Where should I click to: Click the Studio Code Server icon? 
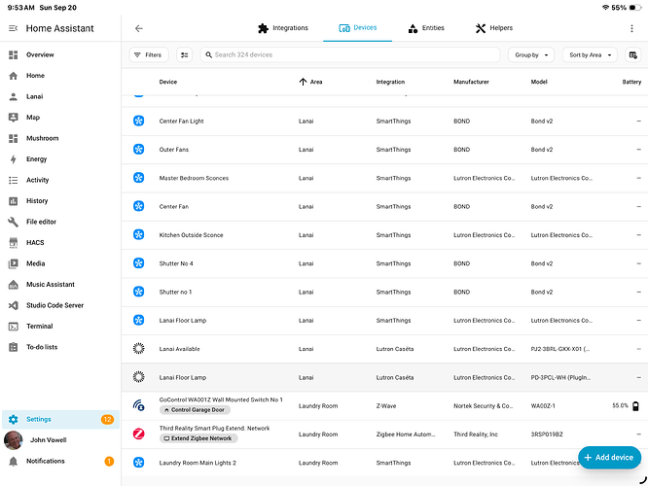point(14,305)
